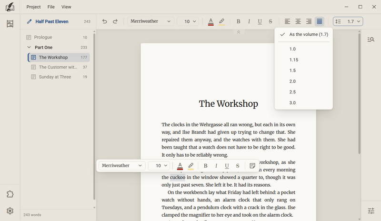
Task: Choose 2.0 line spacing
Action: [x=303, y=81]
